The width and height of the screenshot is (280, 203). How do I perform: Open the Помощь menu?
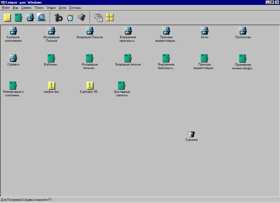75,8
